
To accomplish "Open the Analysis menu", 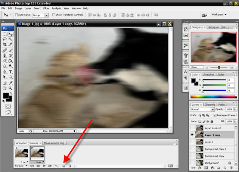I will pos(56,8).
